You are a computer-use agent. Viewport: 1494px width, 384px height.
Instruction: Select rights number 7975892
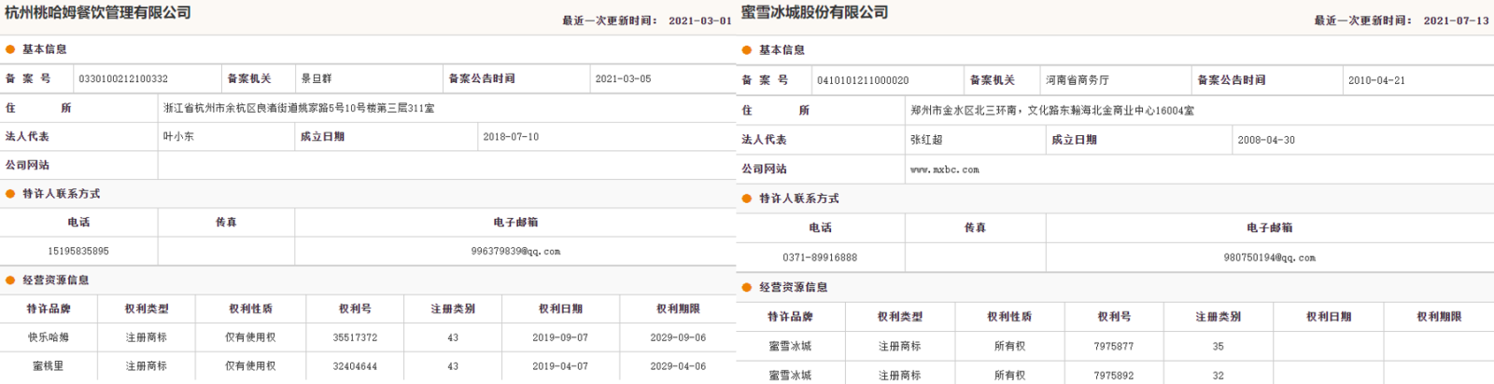pyautogui.click(x=1114, y=376)
